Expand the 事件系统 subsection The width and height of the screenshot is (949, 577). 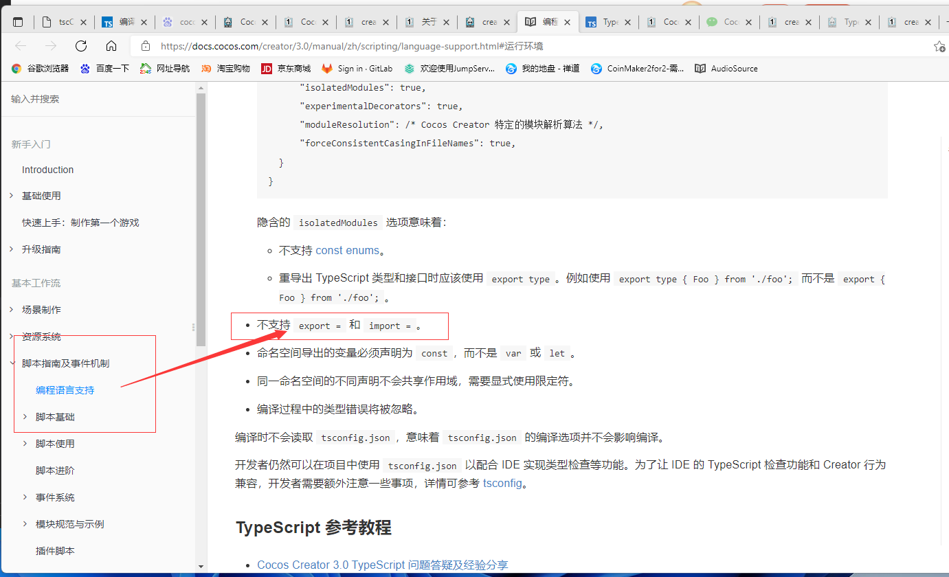point(25,497)
